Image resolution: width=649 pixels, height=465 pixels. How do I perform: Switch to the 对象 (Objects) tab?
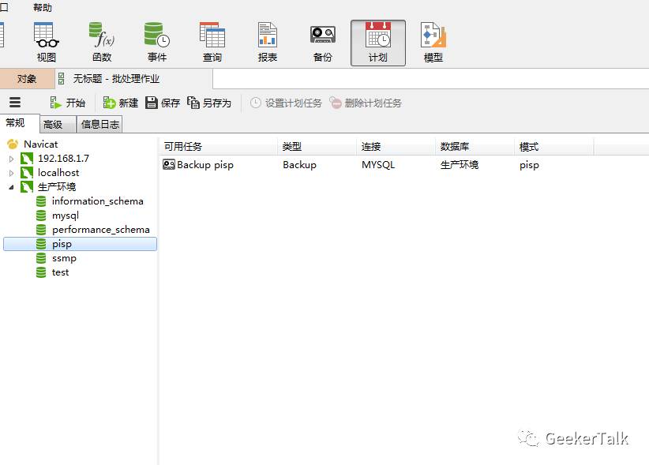(x=27, y=79)
